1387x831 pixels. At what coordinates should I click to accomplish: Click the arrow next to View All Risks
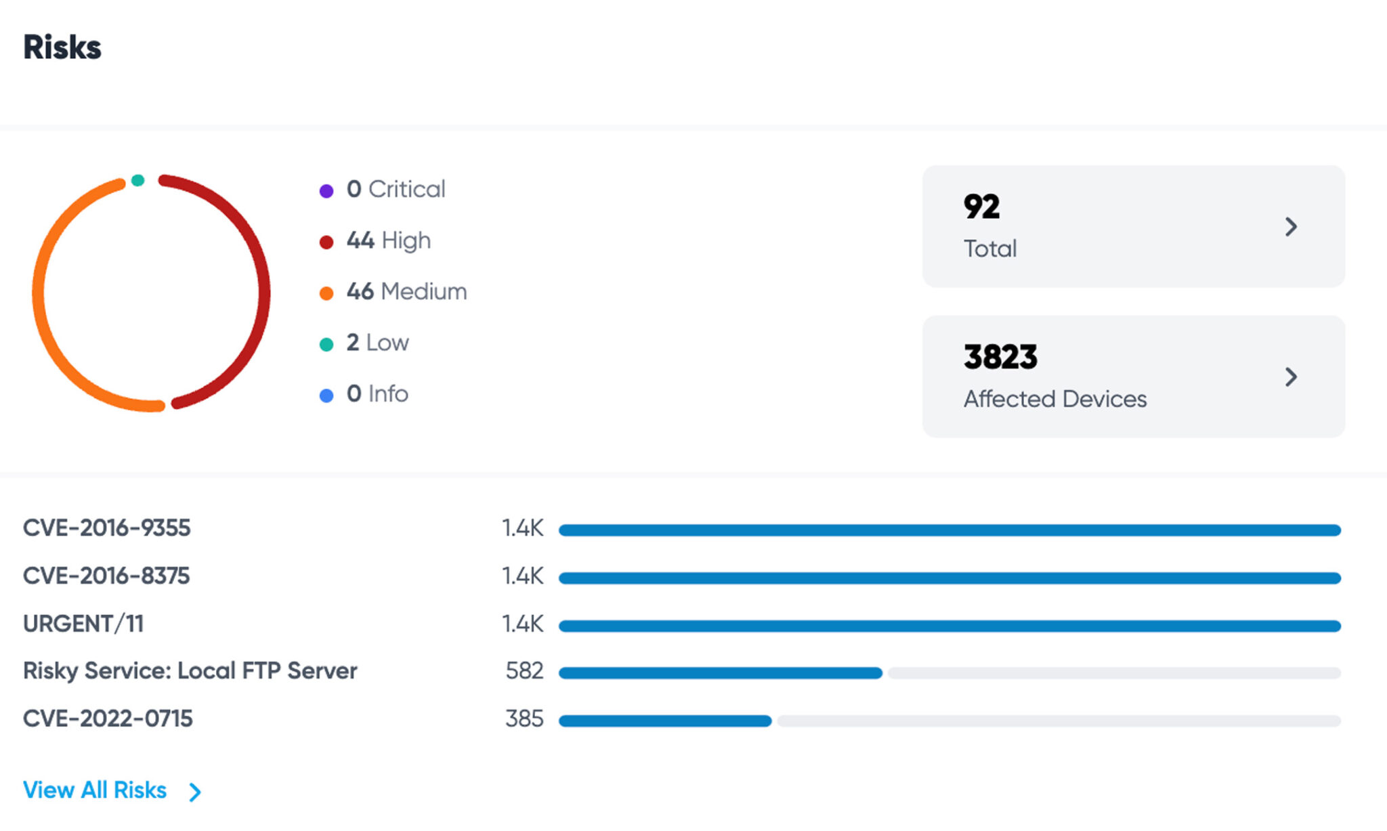tap(195, 792)
